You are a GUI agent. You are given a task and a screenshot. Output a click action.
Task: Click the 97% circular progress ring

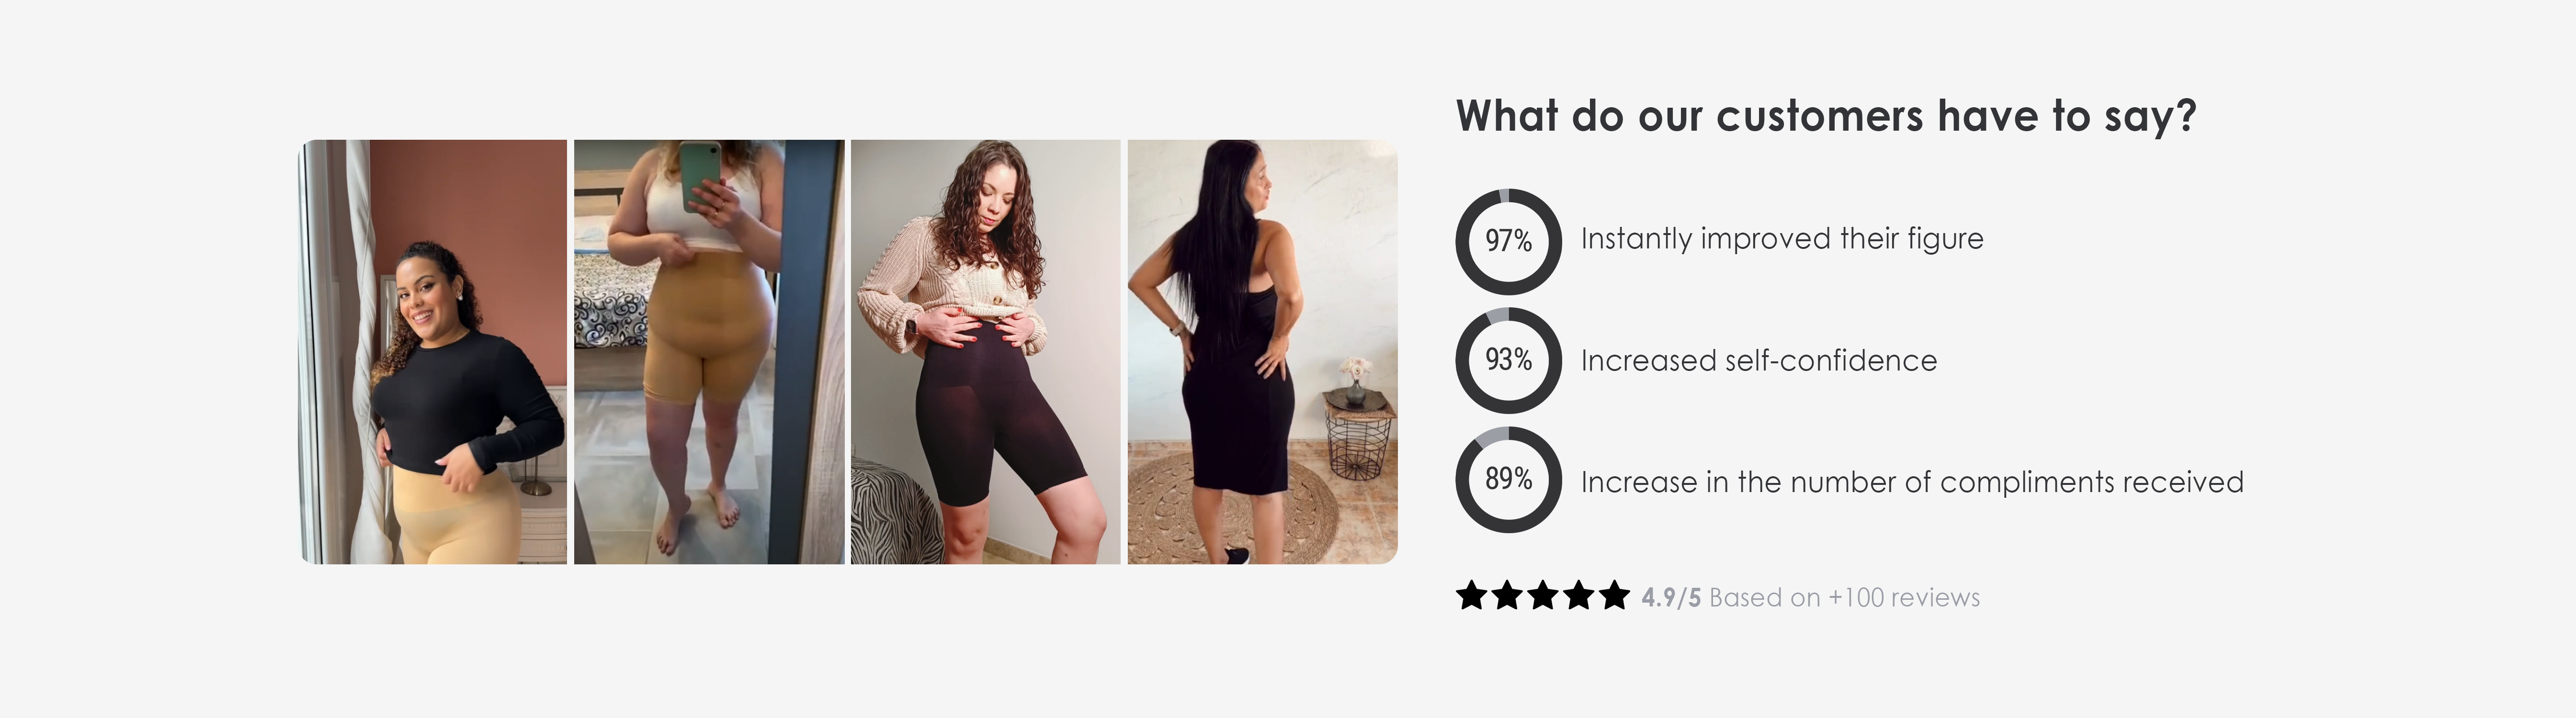click(1508, 241)
